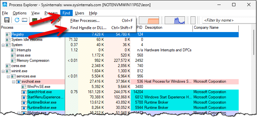Click the Show Lower Pane toolbar icon
The image size is (258, 119).
pyautogui.click(x=25, y=20)
